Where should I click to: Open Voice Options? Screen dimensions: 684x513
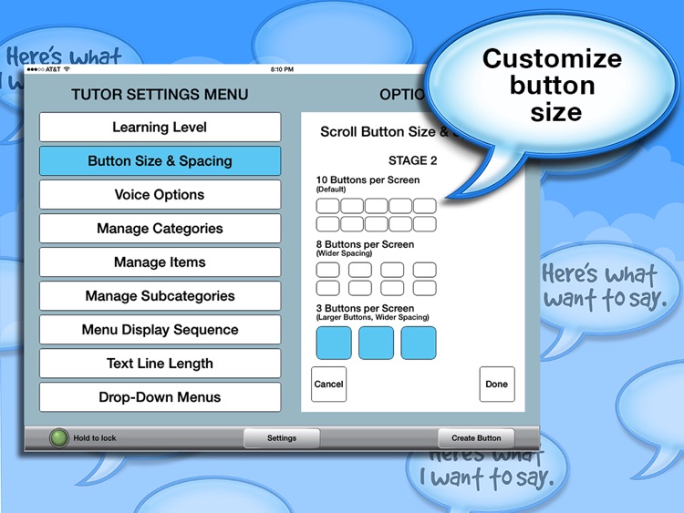[x=160, y=194]
